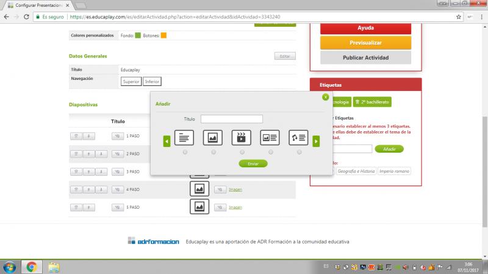
Task: Select the image-with-text slide type icon
Action: [x=270, y=138]
